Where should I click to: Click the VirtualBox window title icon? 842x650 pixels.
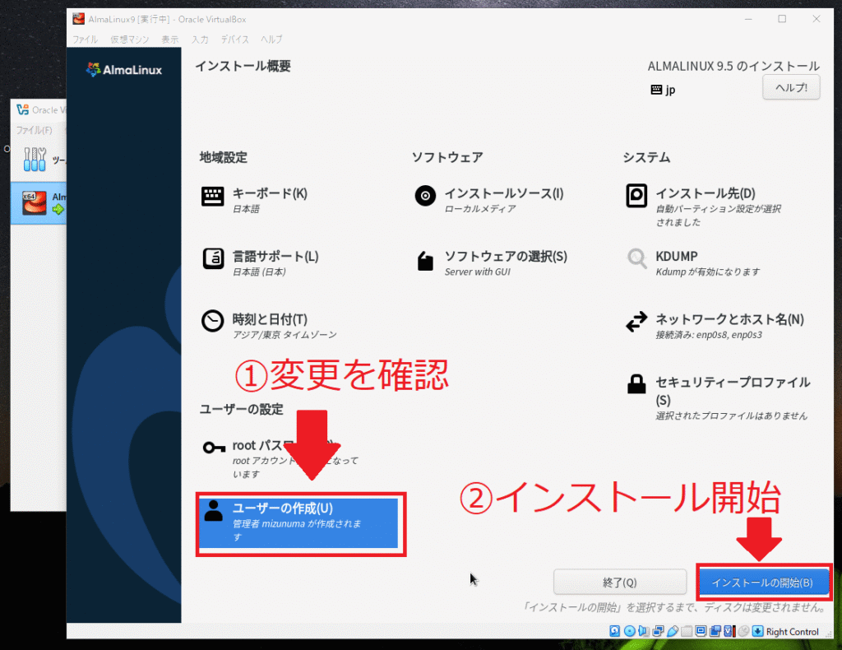point(78,19)
